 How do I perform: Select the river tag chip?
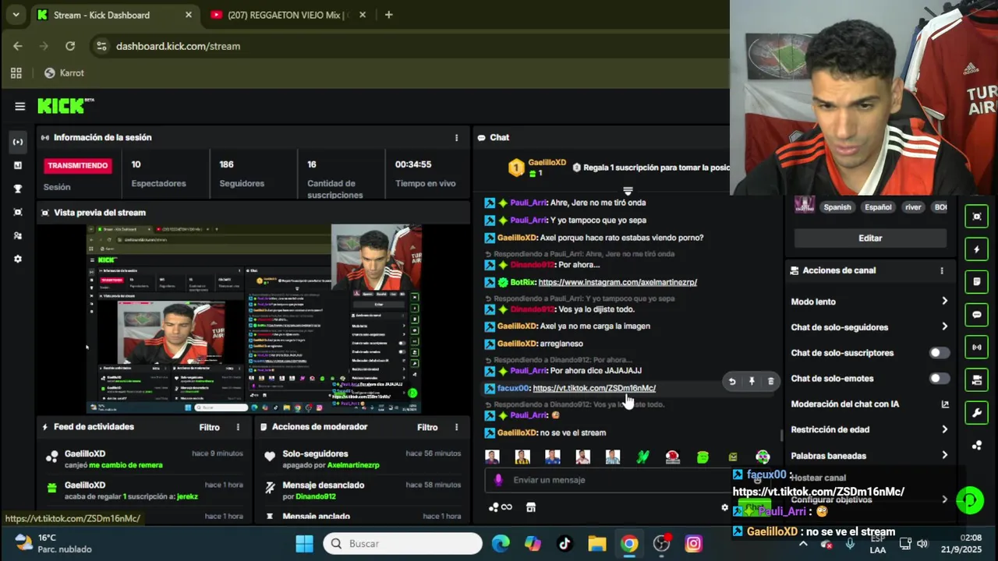click(x=913, y=207)
